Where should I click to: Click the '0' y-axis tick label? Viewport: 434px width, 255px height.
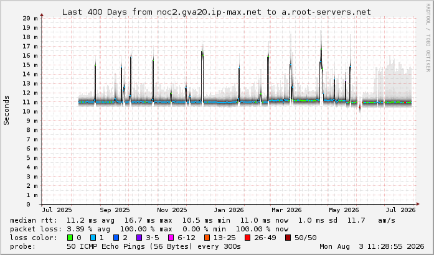point(28,205)
